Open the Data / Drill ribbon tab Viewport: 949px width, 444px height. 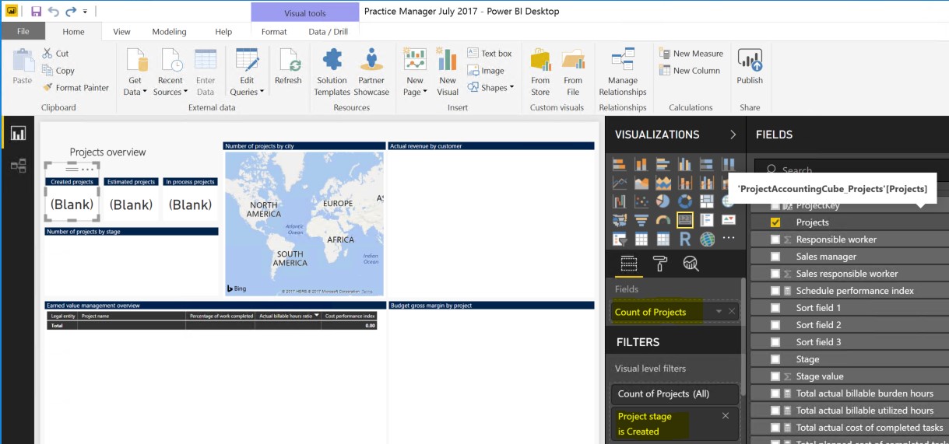tap(329, 32)
